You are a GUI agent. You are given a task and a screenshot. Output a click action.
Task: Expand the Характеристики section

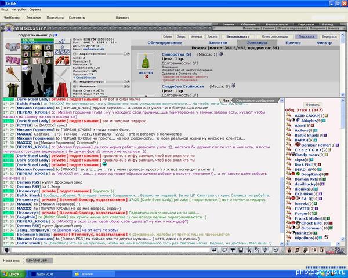click(x=75, y=54)
